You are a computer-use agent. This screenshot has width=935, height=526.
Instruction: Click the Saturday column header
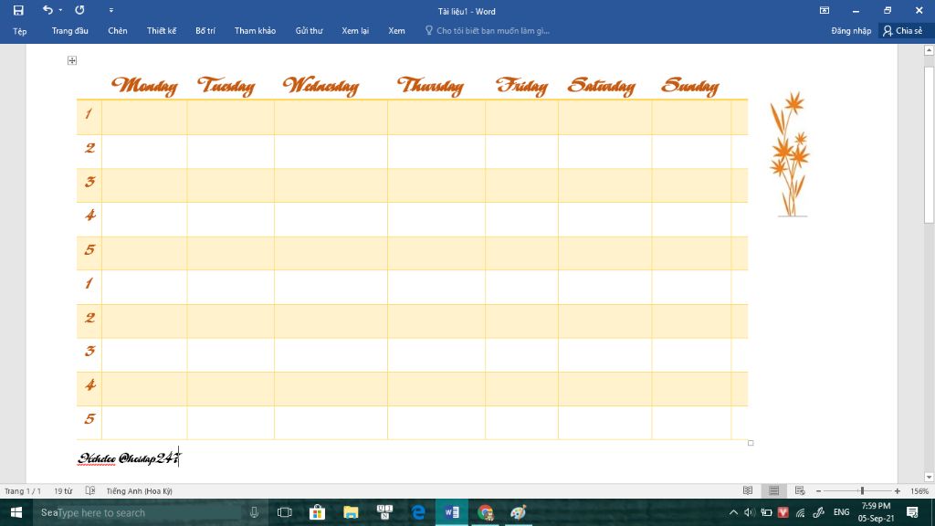point(602,87)
